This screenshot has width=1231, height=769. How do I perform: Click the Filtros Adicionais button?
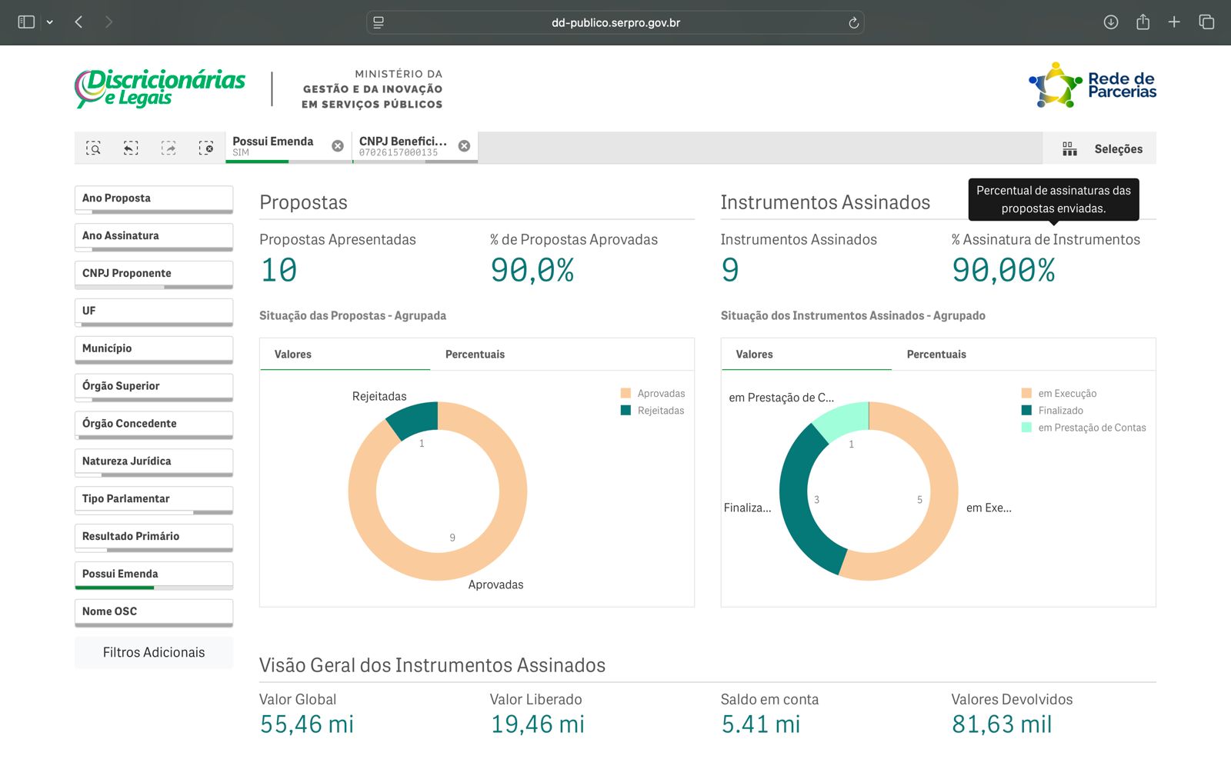click(154, 653)
